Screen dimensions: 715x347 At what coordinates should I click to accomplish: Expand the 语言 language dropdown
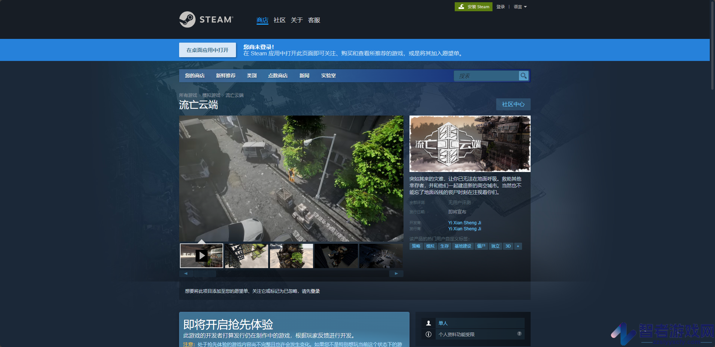point(520,7)
